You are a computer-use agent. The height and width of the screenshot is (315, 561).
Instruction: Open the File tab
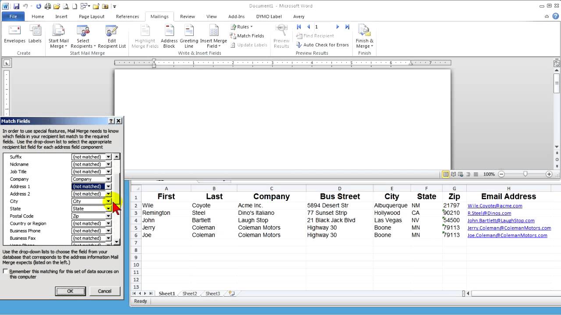13,17
